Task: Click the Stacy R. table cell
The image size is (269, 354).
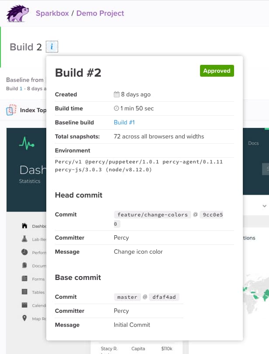Action: [109, 349]
